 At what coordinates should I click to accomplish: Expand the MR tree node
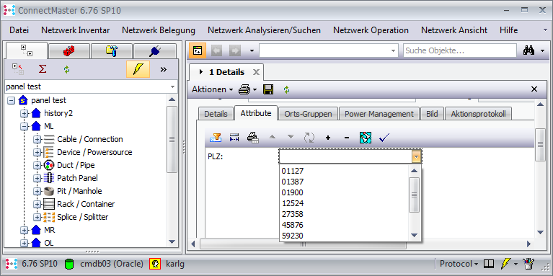pos(24,230)
